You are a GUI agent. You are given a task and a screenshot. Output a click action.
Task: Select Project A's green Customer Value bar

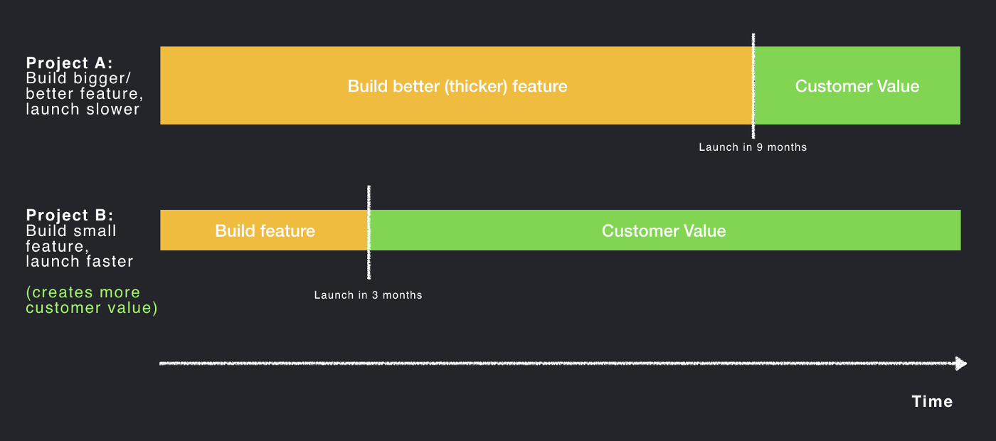tap(857, 85)
